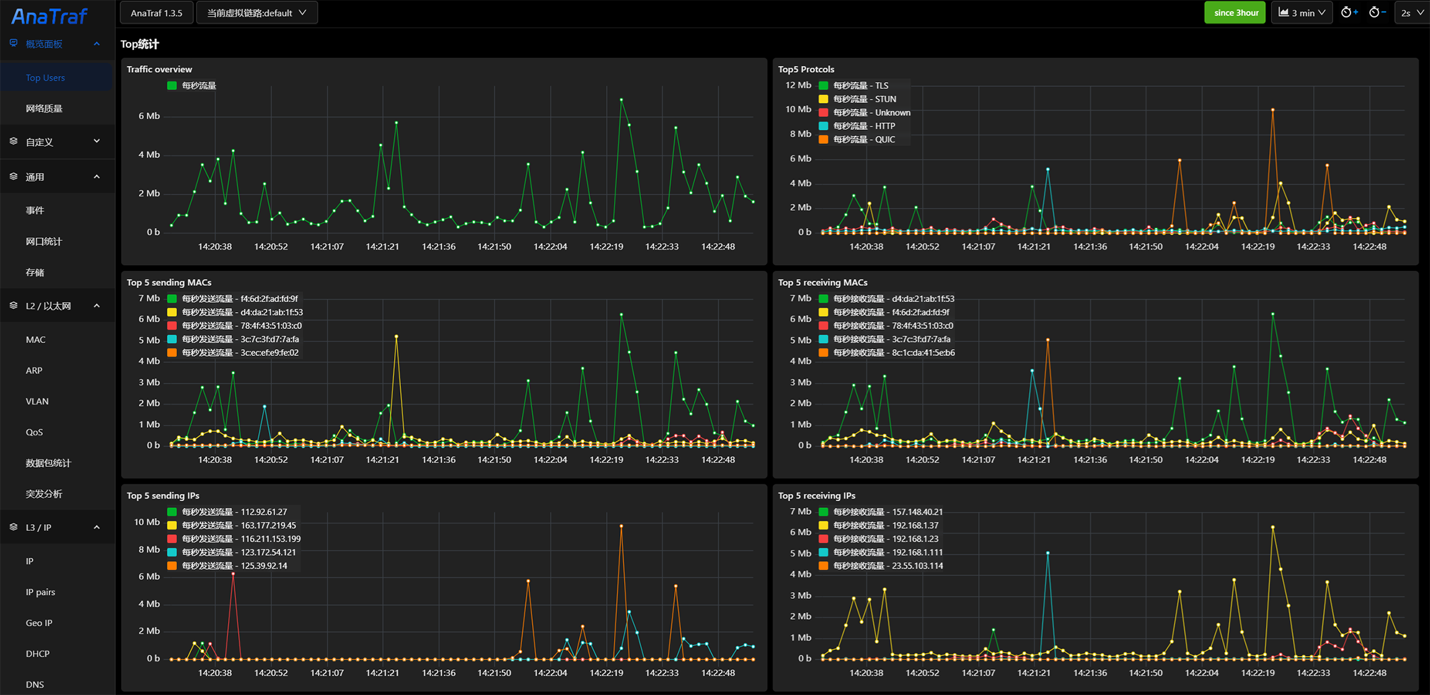Open the 突发分析 menu item
Screen dimensions: 1430x695
[x=57, y=494]
